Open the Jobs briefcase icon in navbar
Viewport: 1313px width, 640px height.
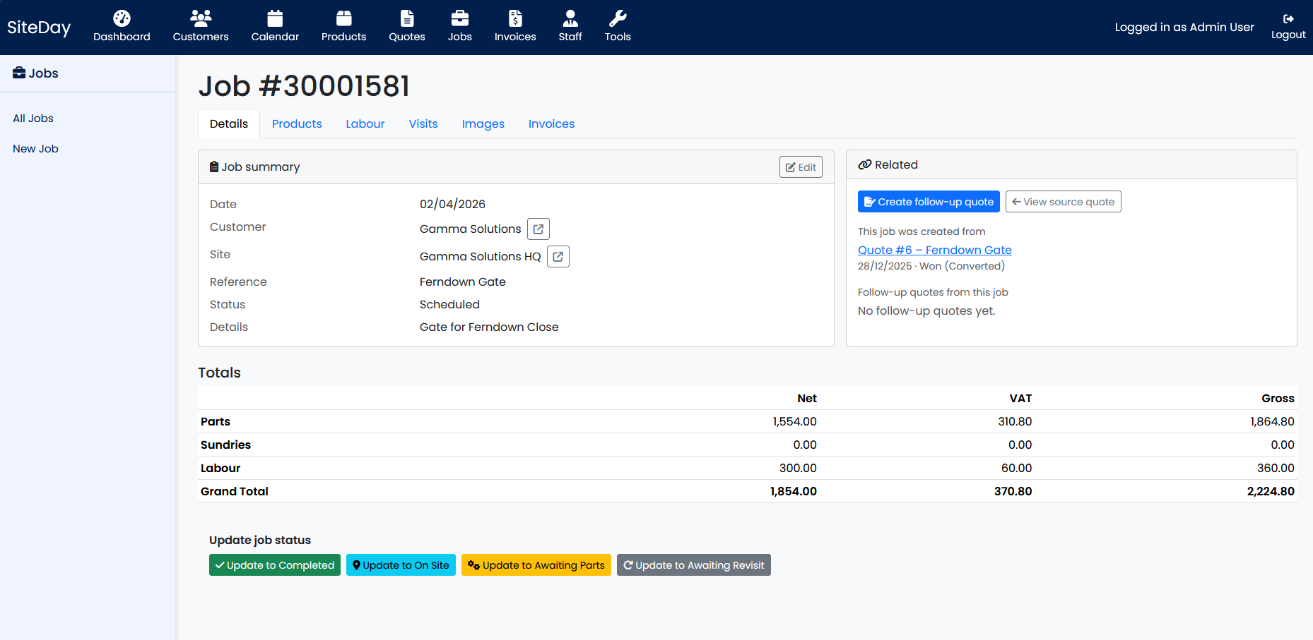460,18
